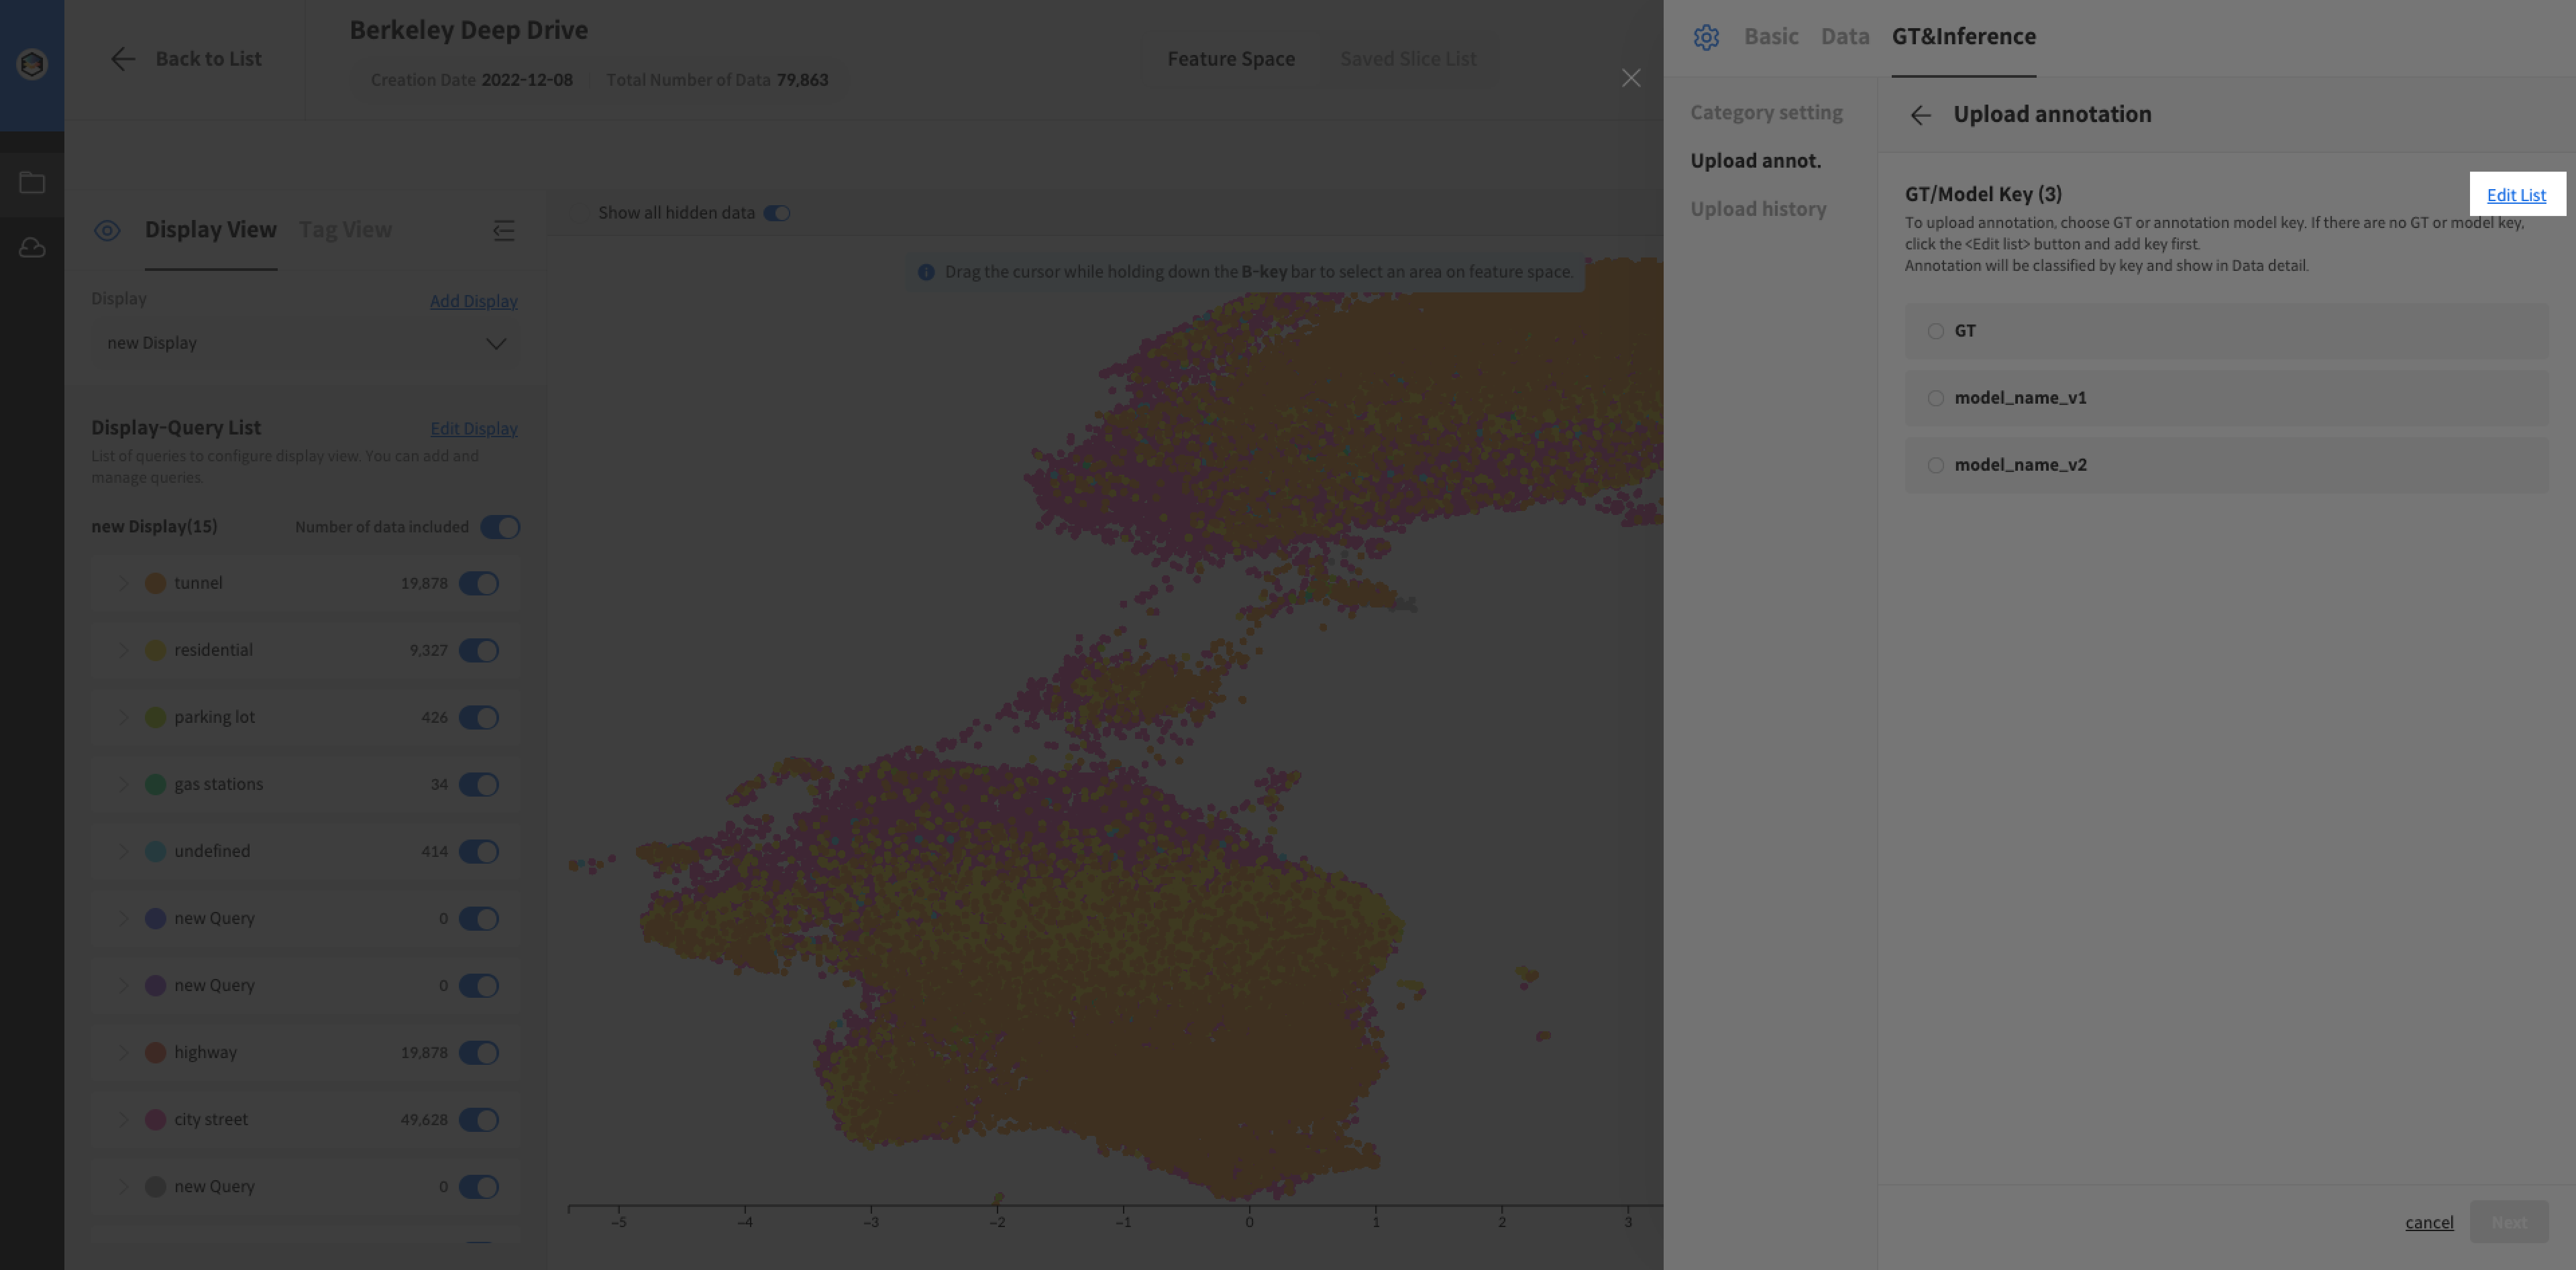Select the GT radio button
2576x1270 pixels.
coord(1936,331)
